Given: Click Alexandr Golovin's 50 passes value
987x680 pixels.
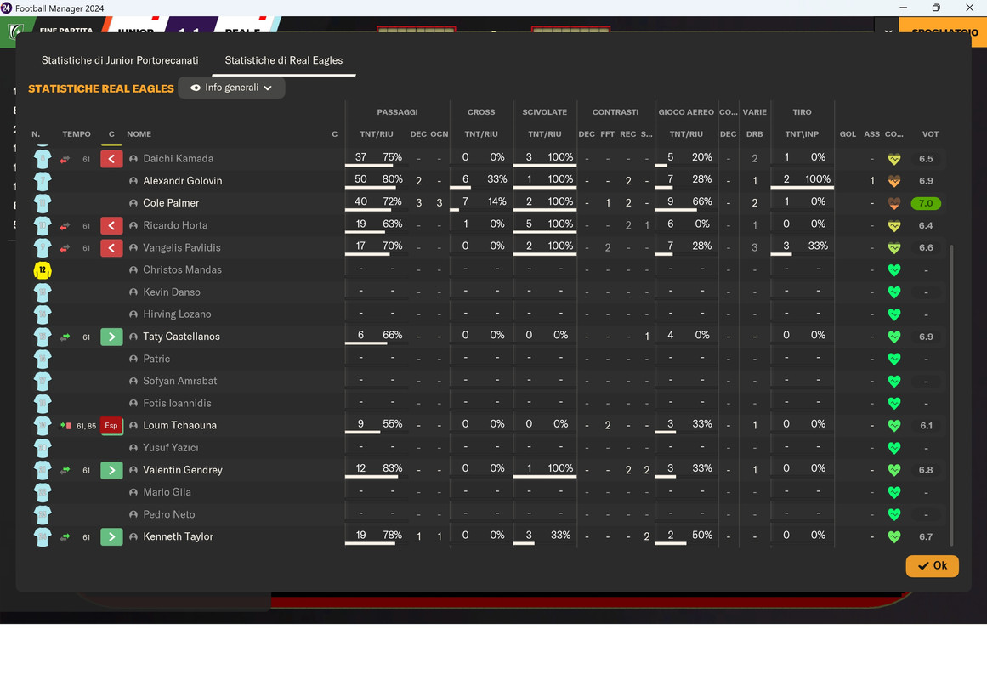Looking at the screenshot, I should click(360, 179).
